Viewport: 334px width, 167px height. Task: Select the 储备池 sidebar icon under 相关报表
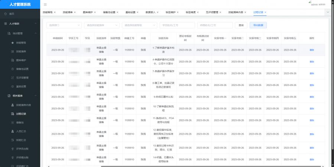pos(12,122)
